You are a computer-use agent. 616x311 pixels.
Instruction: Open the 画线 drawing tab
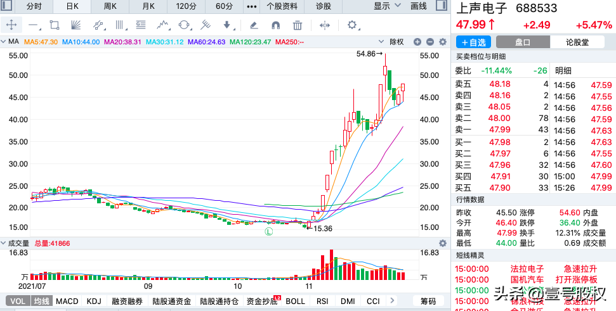click(x=419, y=6)
